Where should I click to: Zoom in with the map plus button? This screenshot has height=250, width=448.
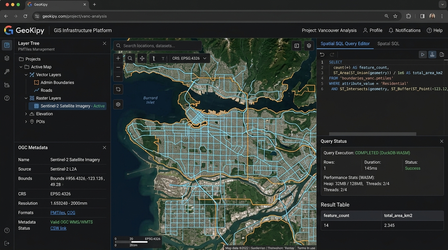[x=118, y=59]
